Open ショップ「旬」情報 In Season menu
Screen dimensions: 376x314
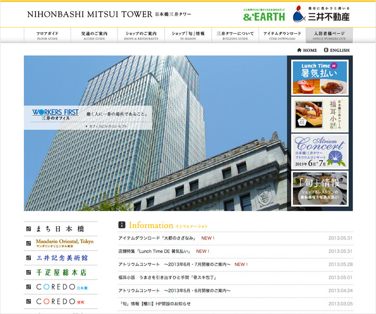[x=188, y=35]
